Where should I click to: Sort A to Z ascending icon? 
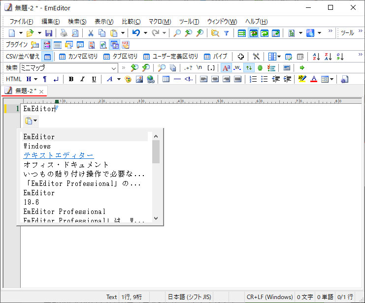coord(316,57)
